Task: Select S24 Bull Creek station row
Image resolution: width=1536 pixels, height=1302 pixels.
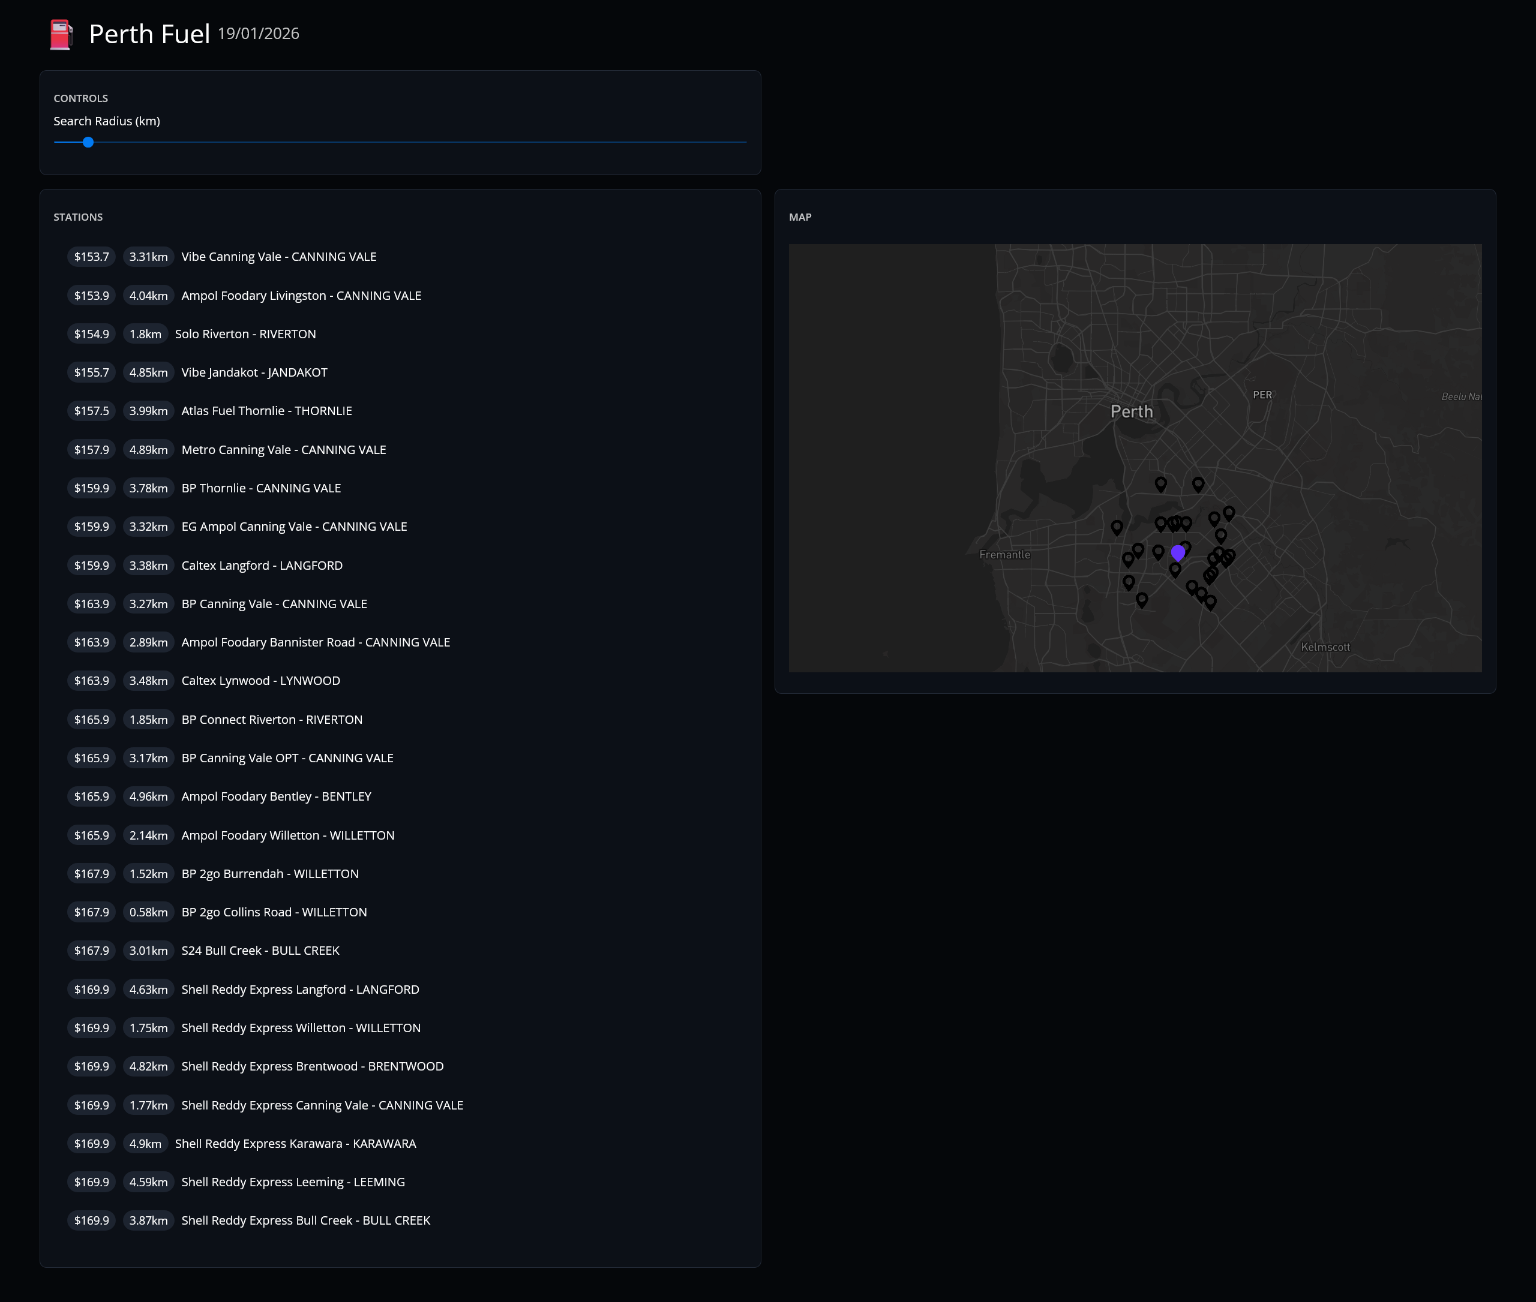Action: tap(260, 951)
